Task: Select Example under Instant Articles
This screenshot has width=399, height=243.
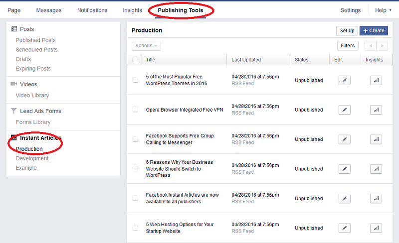Action: (26, 168)
